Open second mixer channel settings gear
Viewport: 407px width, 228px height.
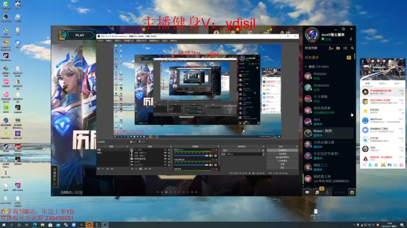tap(215, 165)
